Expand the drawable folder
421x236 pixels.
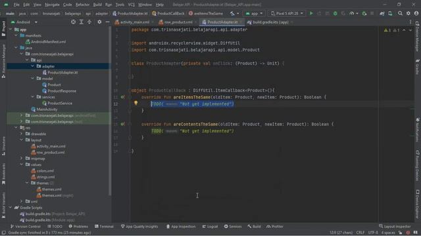coord(22,134)
